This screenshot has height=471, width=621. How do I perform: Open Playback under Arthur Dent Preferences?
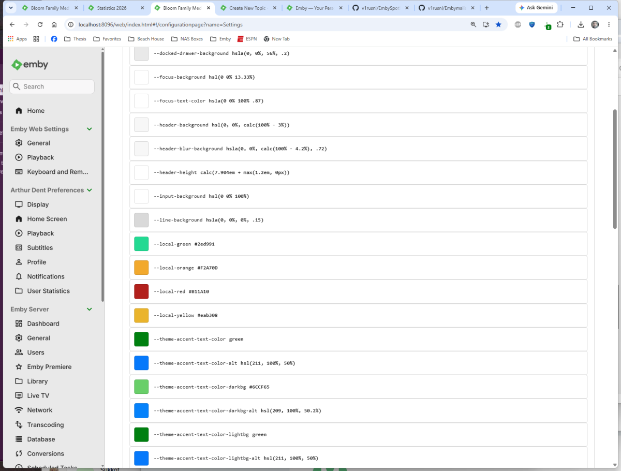click(40, 233)
